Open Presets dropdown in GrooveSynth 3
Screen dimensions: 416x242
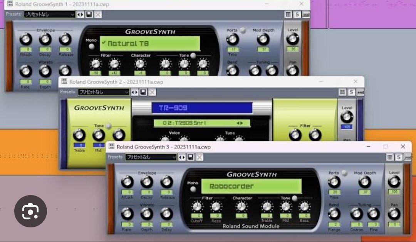pos(151,157)
